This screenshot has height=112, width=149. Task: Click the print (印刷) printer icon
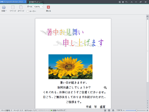coord(4,7)
